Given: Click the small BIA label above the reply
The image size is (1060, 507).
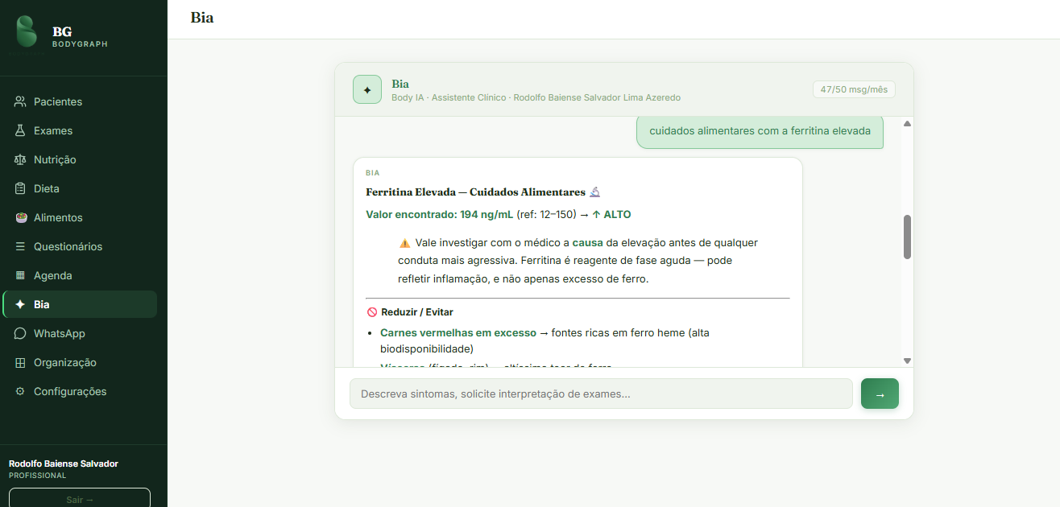Looking at the screenshot, I should (372, 173).
